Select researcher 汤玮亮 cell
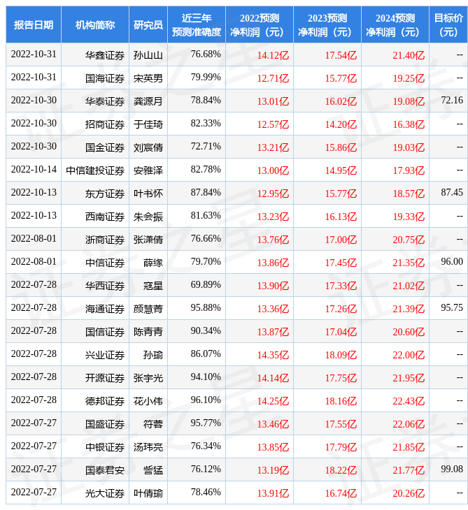This screenshot has width=468, height=510. click(x=148, y=448)
